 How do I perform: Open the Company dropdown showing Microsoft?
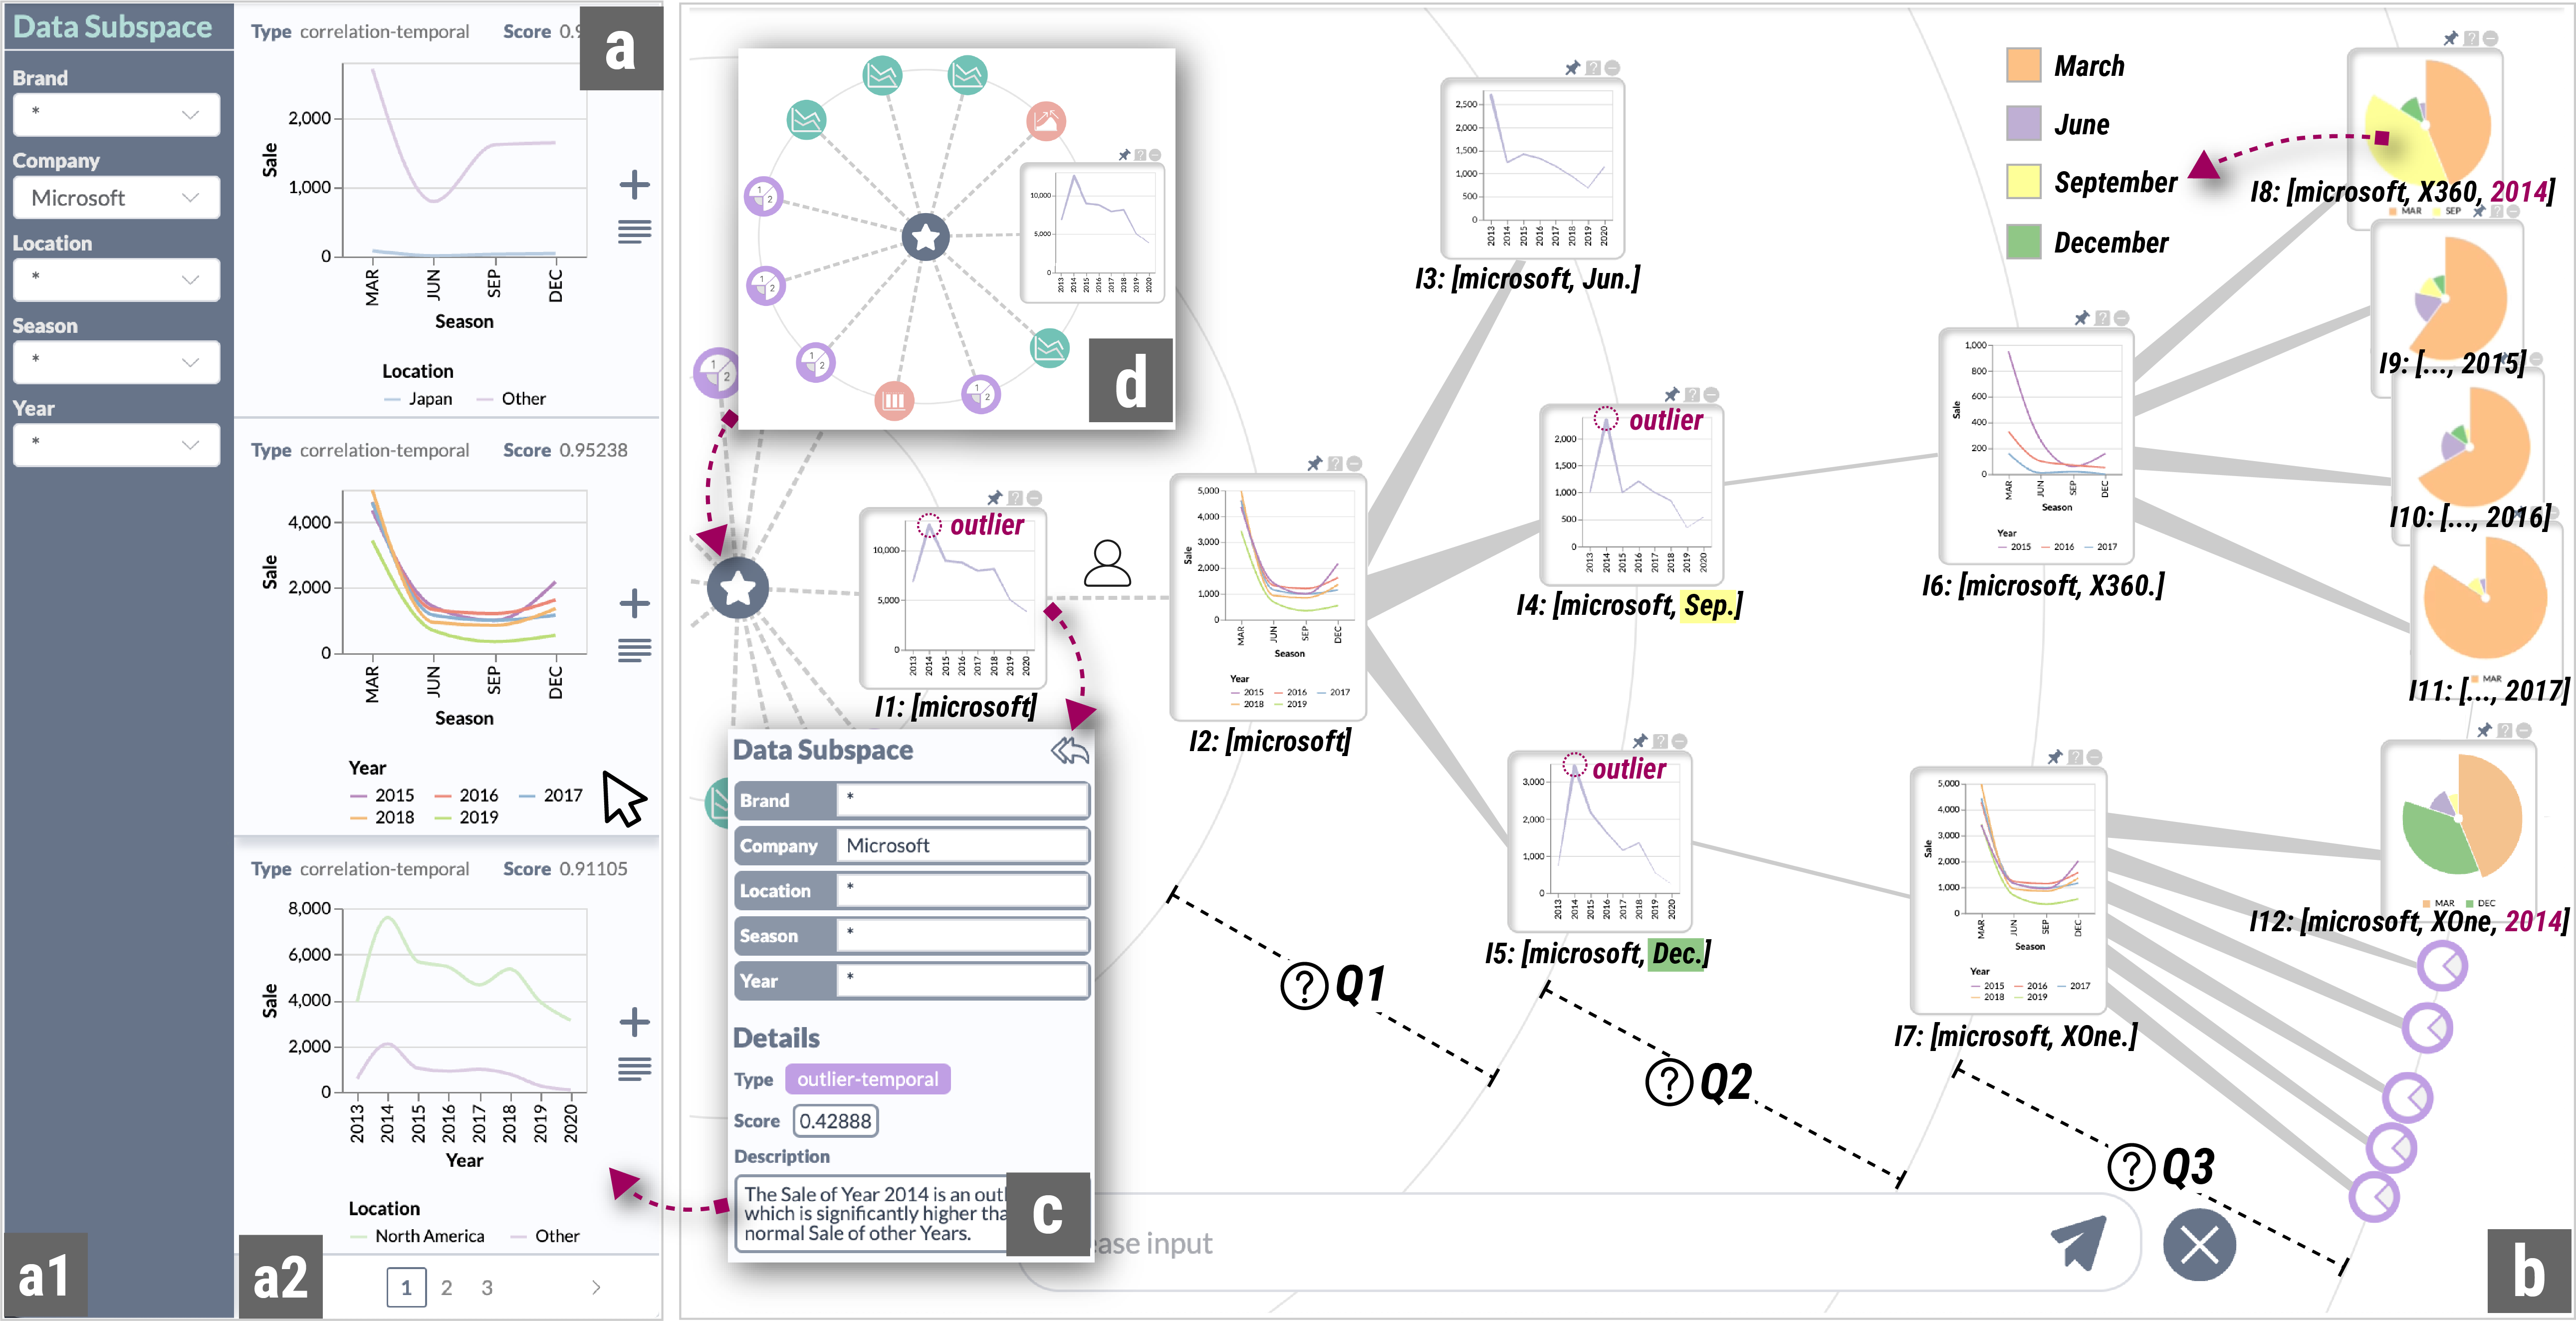tap(116, 197)
